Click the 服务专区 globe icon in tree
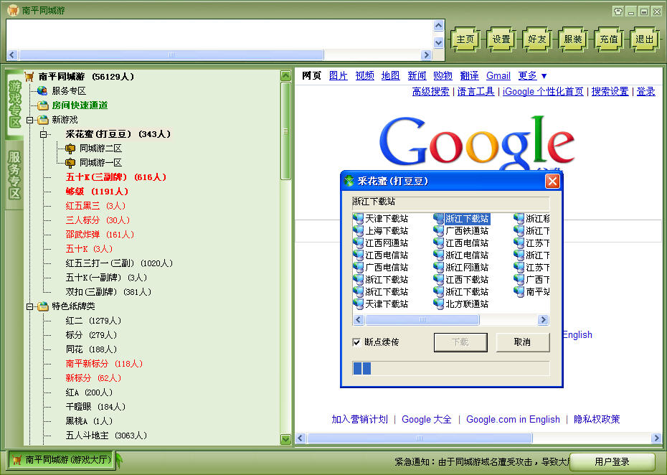The height and width of the screenshot is (475, 667). click(x=43, y=91)
